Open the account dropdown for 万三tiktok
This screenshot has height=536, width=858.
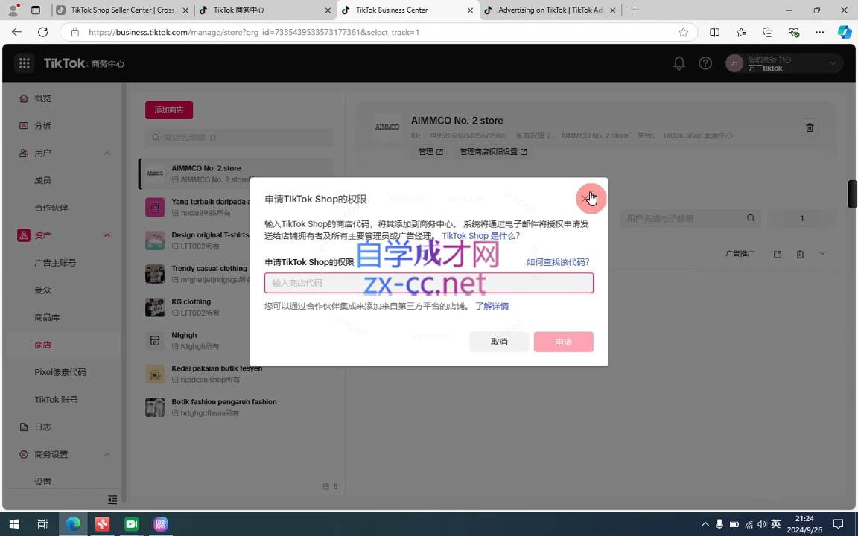(x=833, y=63)
